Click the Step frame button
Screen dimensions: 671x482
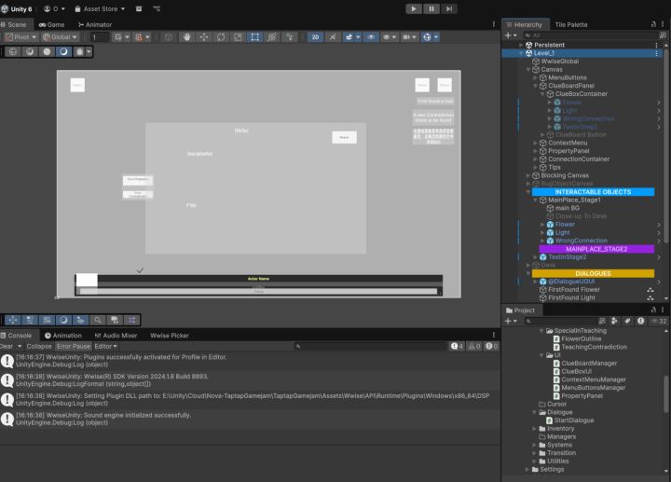[450, 8]
